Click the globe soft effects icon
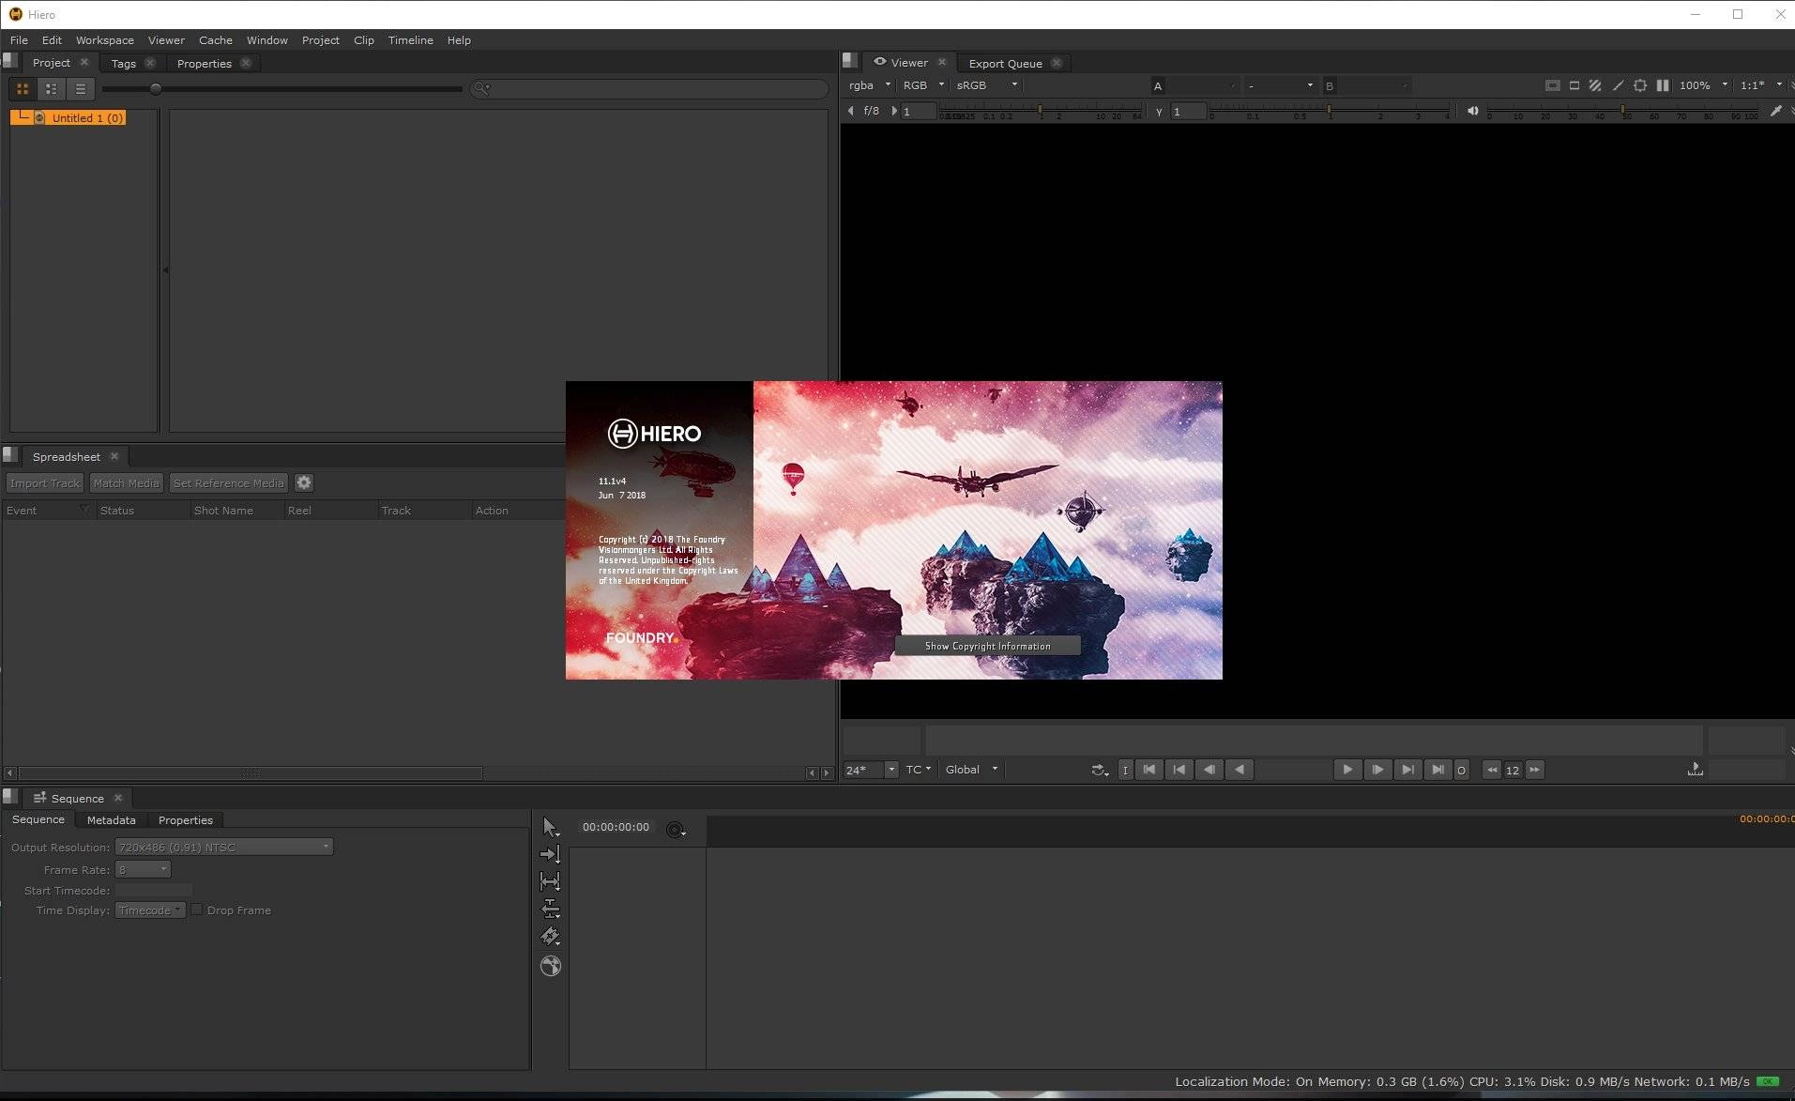Screen dimensions: 1795x1101 551,966
